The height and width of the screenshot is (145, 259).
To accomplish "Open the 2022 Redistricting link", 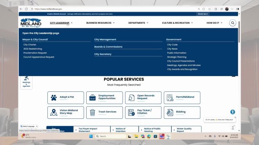I will (33, 49).
